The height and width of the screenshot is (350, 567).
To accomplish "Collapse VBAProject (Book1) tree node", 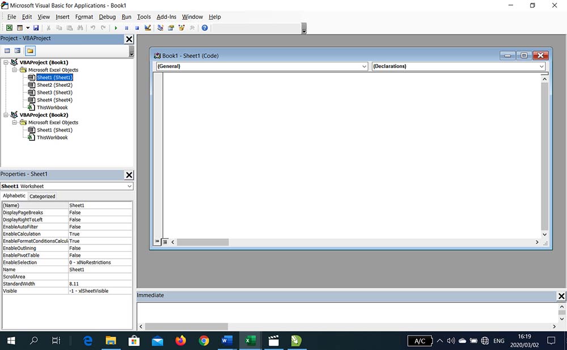I will click(6, 62).
